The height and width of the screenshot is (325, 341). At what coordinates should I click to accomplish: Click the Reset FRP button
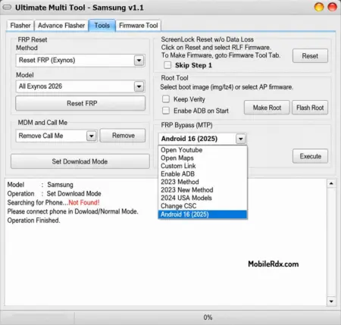point(80,103)
